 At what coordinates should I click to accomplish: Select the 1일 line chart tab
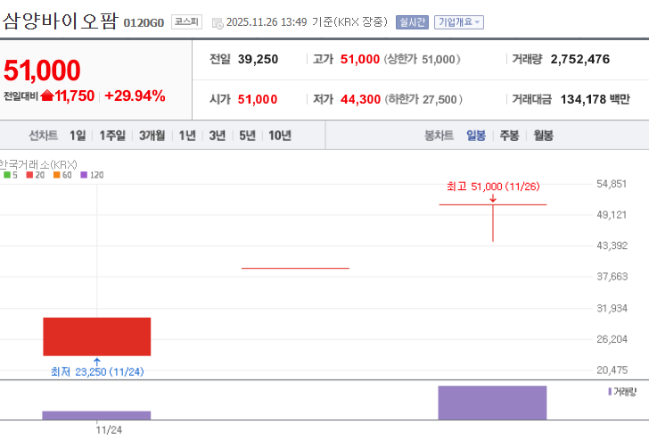(78, 136)
